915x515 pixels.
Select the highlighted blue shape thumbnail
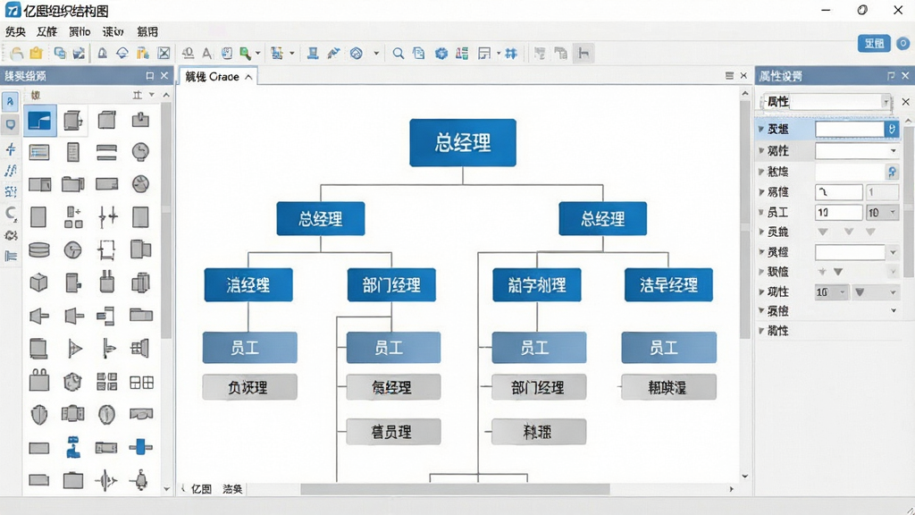click(x=39, y=121)
